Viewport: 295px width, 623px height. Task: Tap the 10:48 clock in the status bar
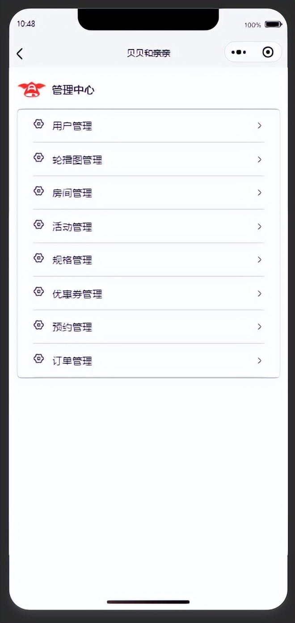[26, 24]
